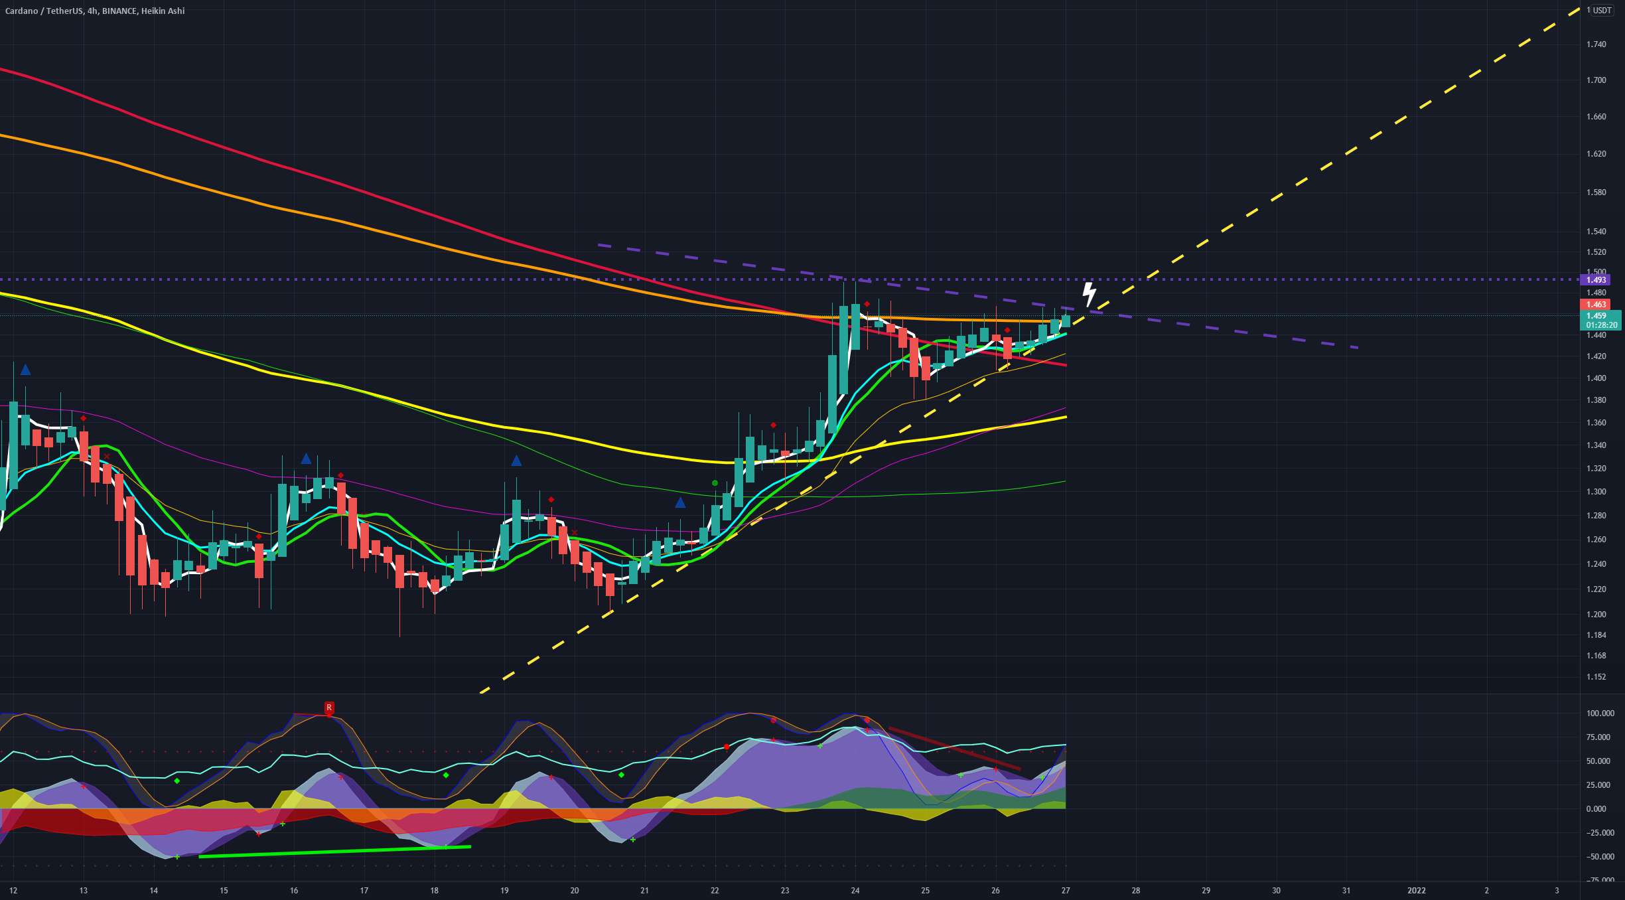Click the 1.740 price axis label
This screenshot has height=900, width=1625.
1596,44
